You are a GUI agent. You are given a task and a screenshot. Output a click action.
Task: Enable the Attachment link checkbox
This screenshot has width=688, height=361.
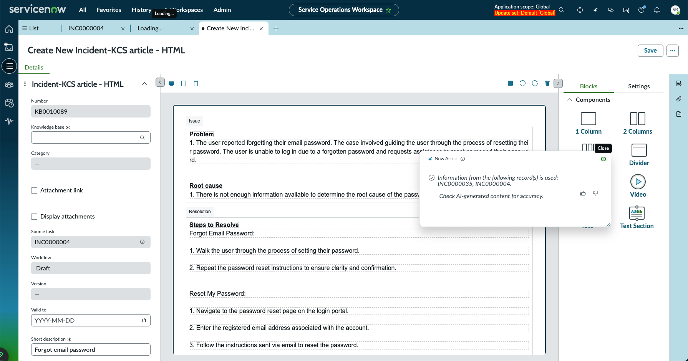coord(34,190)
